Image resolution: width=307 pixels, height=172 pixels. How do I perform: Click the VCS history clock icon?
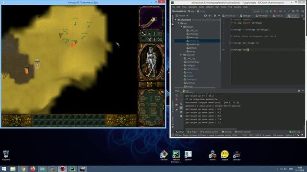293,11
